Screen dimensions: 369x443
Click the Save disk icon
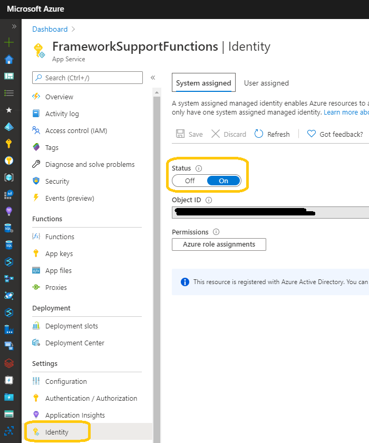click(180, 134)
